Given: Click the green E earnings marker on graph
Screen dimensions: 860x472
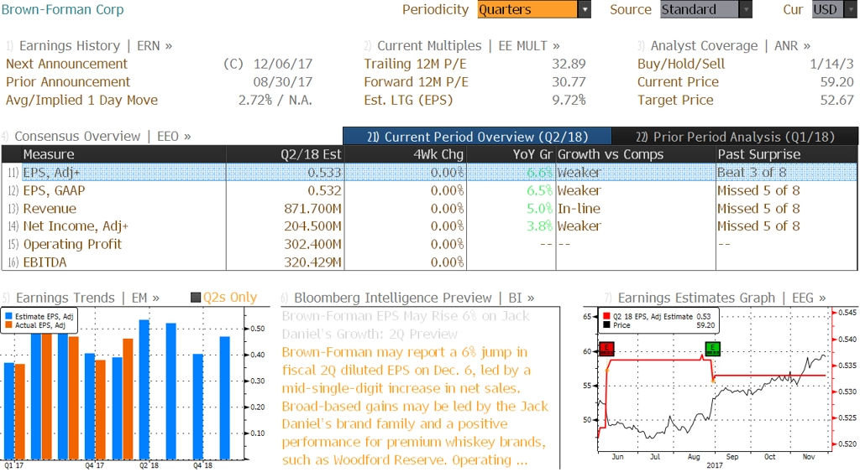Looking at the screenshot, I should coord(712,348).
